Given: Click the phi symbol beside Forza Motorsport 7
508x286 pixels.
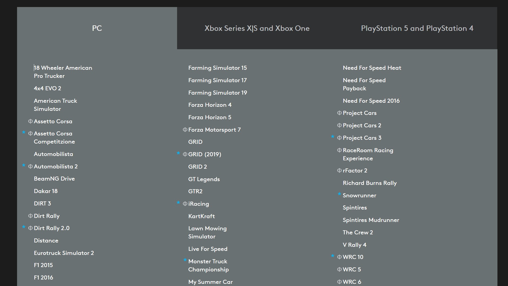Looking at the screenshot, I should point(185,130).
